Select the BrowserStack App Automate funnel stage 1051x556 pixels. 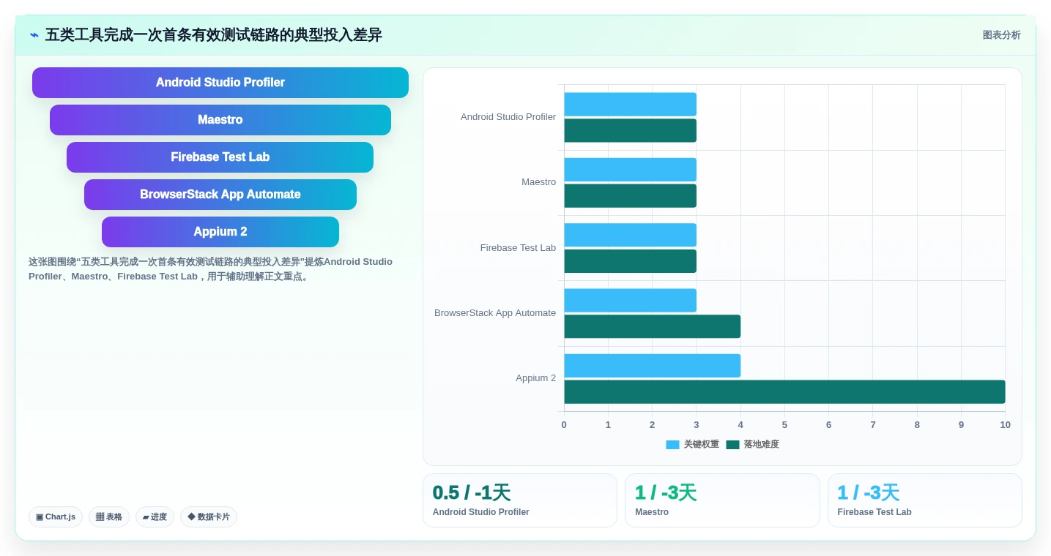coord(220,195)
